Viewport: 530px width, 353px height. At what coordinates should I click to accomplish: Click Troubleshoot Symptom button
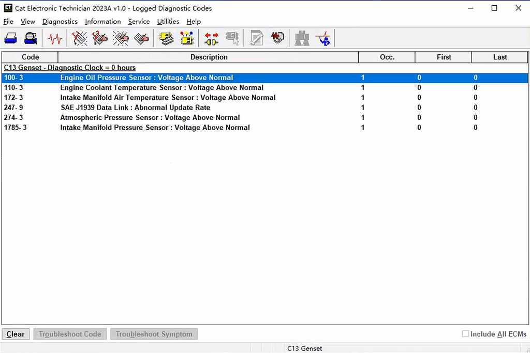(x=154, y=334)
